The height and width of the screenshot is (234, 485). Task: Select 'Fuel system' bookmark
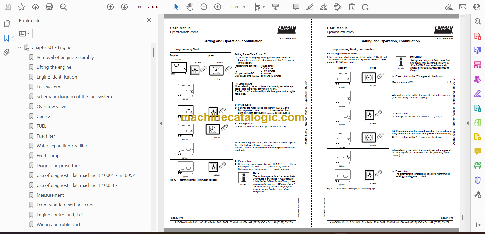pyautogui.click(x=48, y=87)
